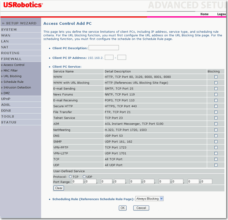The height and width of the screenshot is (220, 228).
Task: Block the VPN-PPTP service
Action: click(216, 148)
